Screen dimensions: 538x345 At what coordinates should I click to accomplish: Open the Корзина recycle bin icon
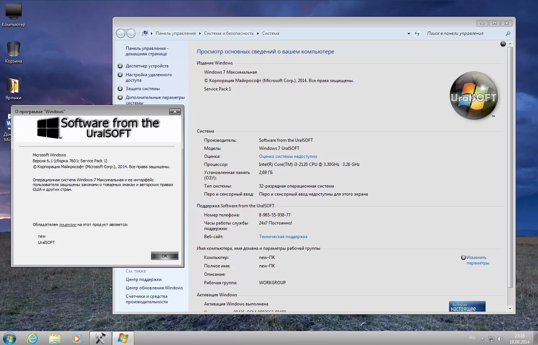point(14,52)
